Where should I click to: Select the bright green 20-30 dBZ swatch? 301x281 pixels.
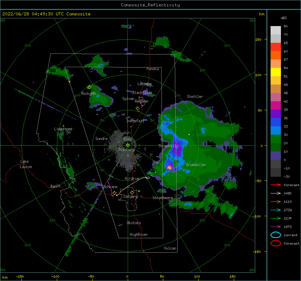pos(276,139)
